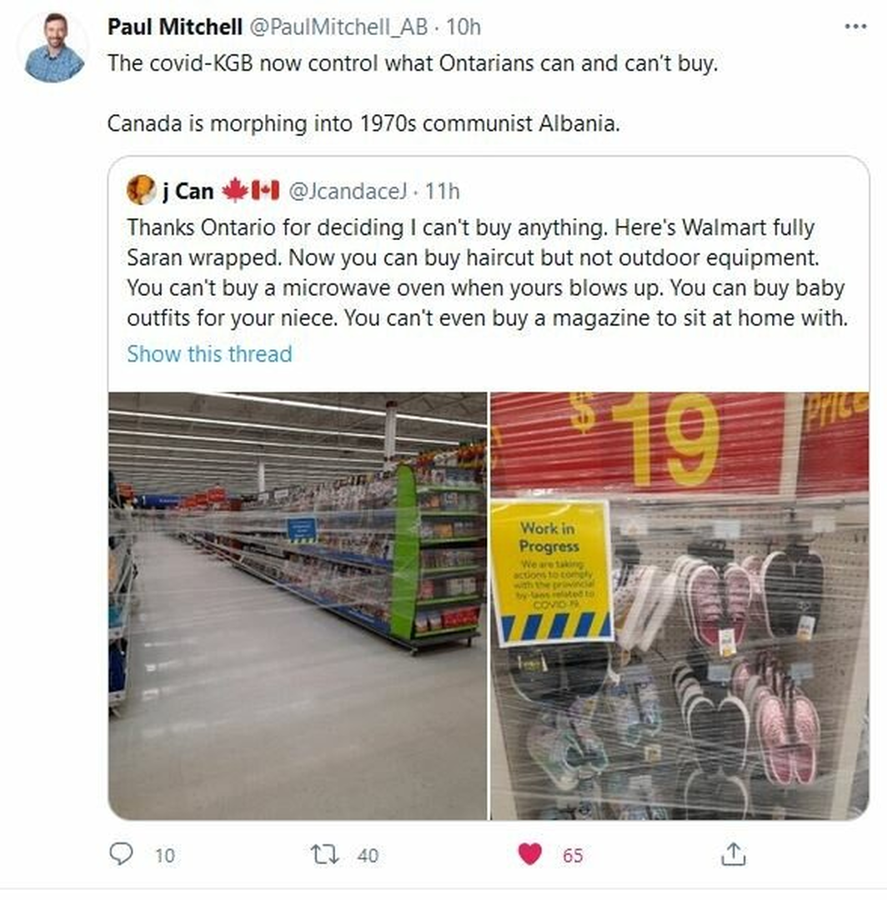Open Paul Mitchell's profile picture
887x900 pixels.
click(53, 48)
